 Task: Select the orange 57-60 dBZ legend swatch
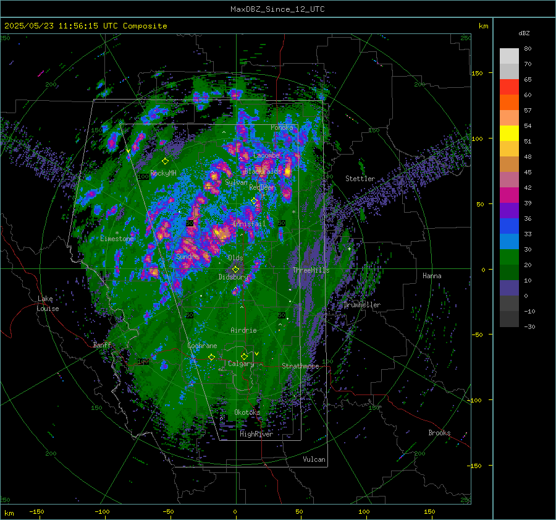(509, 103)
